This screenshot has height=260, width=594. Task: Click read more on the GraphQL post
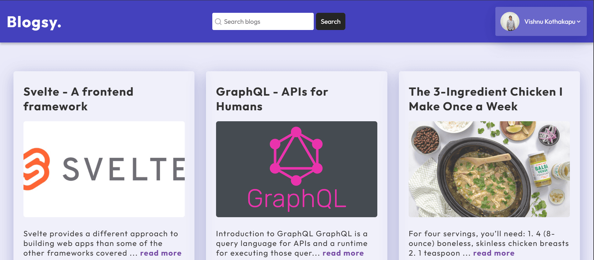click(343, 253)
